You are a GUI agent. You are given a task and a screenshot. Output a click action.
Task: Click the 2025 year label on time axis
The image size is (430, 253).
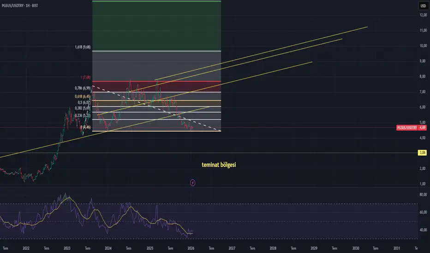150,248
